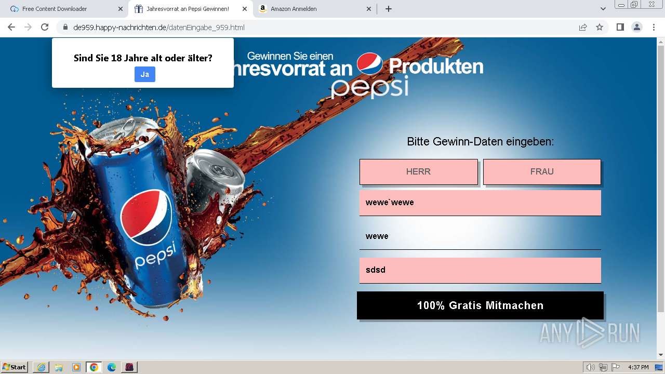Click the 4:37 PM clock

(638, 367)
